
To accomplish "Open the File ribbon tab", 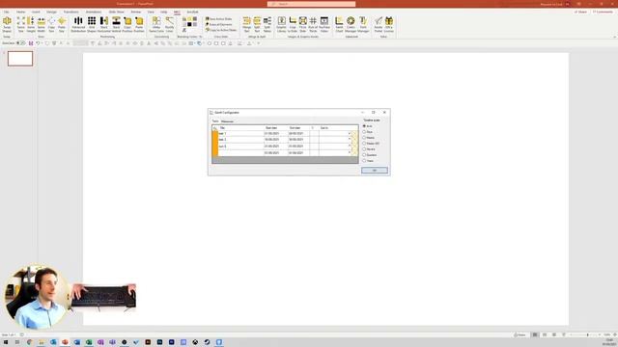I will tap(7, 13).
